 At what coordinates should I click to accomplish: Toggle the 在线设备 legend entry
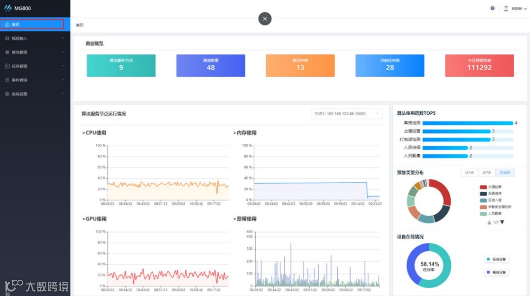point(496,259)
